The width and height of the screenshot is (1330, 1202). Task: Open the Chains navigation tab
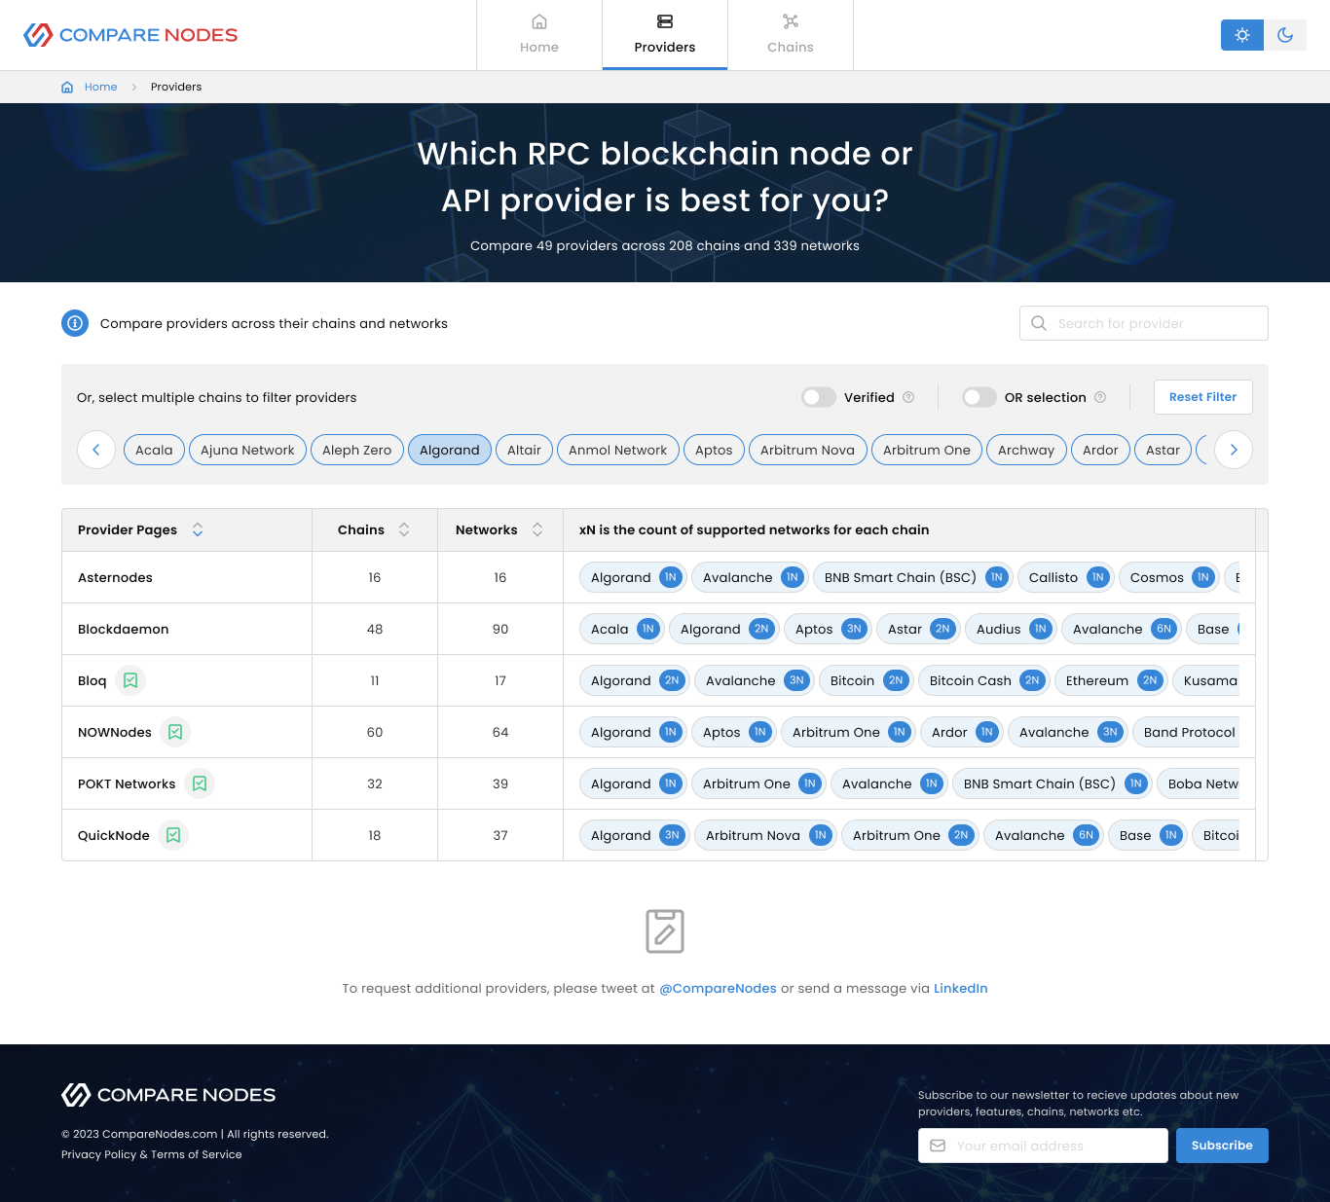click(x=791, y=35)
